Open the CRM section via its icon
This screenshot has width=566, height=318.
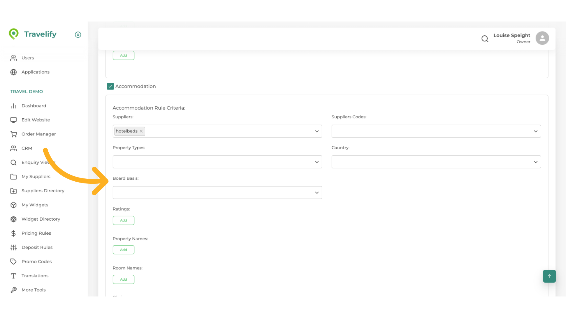click(x=14, y=148)
